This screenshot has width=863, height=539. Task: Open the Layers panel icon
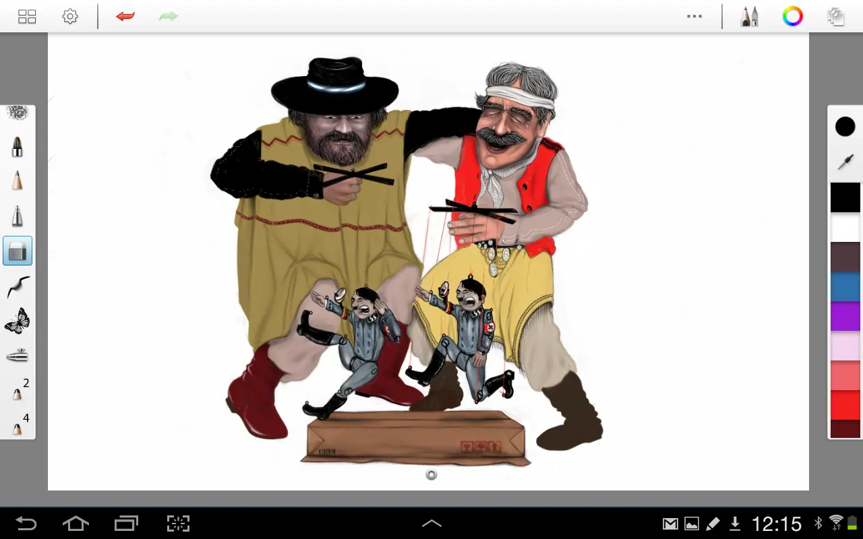[x=836, y=16]
